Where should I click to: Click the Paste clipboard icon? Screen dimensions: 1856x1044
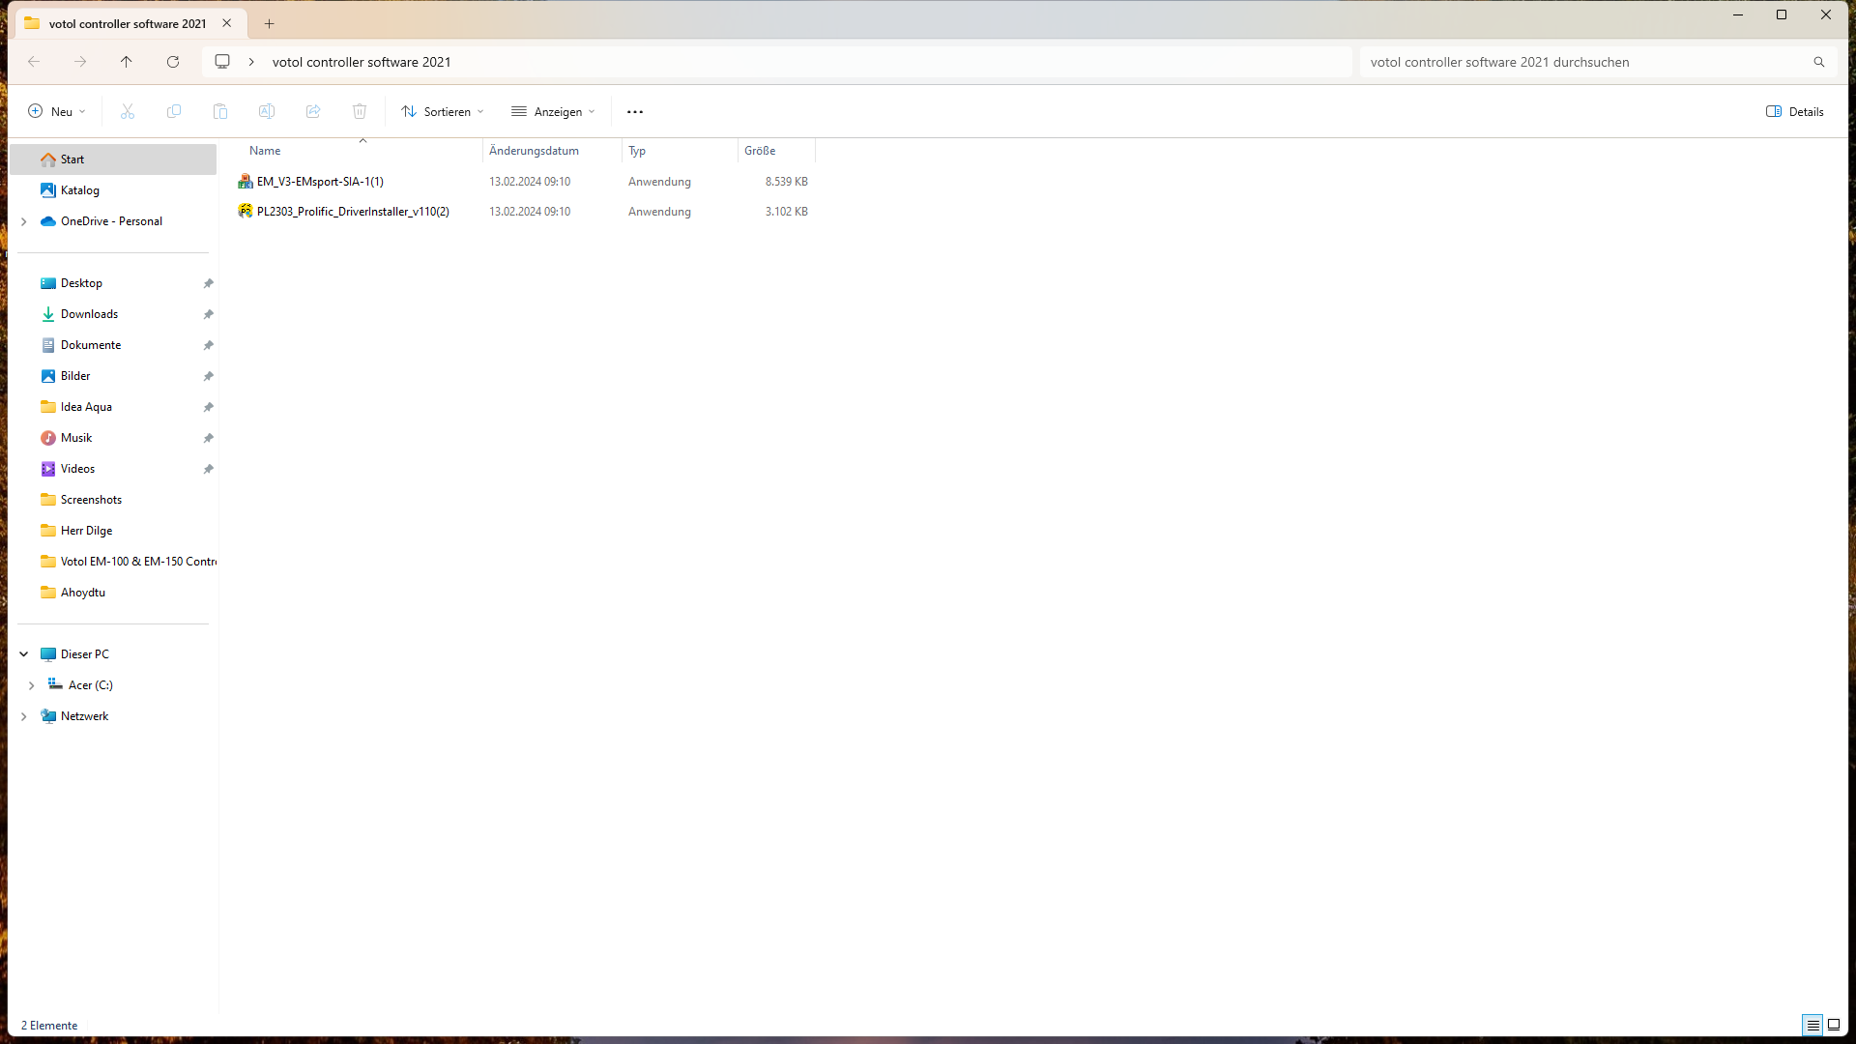(220, 111)
